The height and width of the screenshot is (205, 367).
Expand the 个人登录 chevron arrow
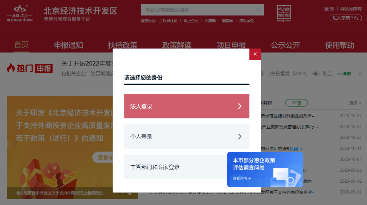point(240,136)
